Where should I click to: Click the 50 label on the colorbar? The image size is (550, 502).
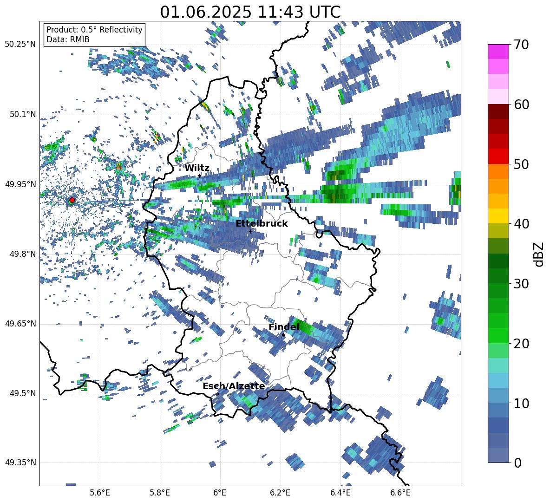tap(521, 164)
